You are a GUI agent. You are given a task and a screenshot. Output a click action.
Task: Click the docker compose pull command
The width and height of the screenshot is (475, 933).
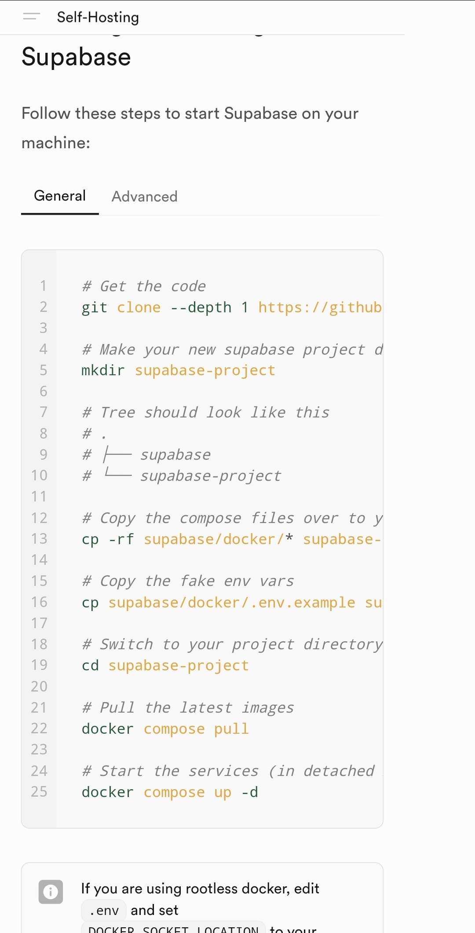[165, 729]
